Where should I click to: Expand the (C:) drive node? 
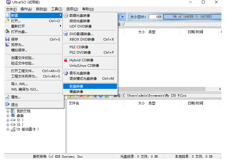tap(8, 120)
